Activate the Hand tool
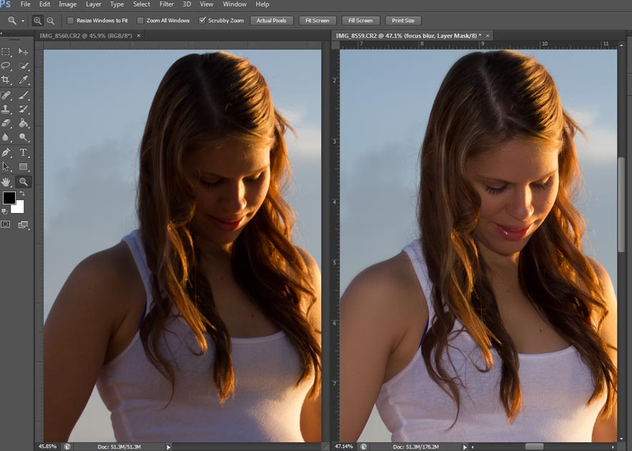This screenshot has width=632, height=451. pos(6,182)
